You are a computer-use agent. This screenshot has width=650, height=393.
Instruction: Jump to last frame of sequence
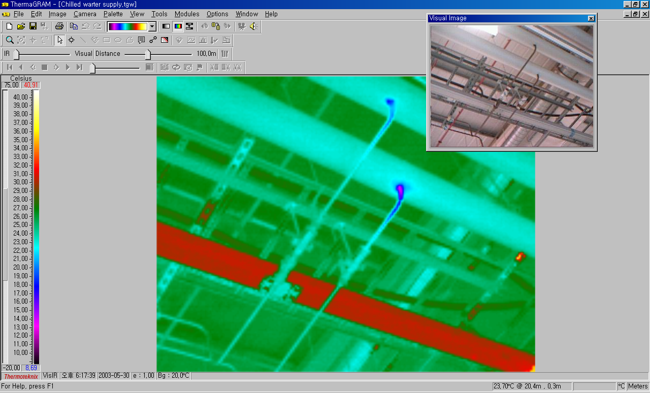79,67
